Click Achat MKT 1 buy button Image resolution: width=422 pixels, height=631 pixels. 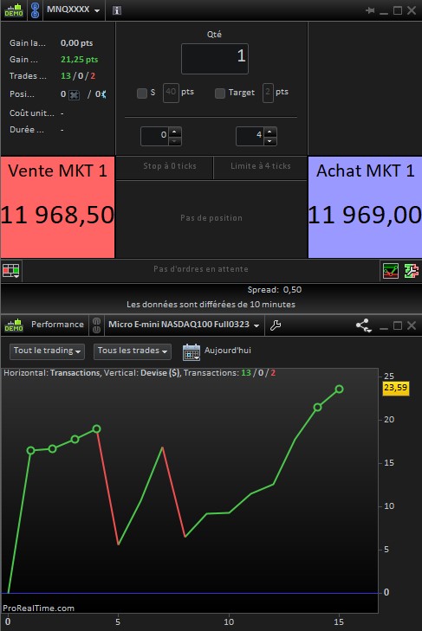(365, 207)
